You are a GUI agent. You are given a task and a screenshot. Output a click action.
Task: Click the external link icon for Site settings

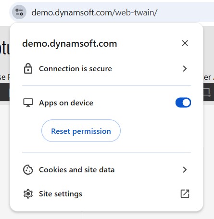point(185,194)
